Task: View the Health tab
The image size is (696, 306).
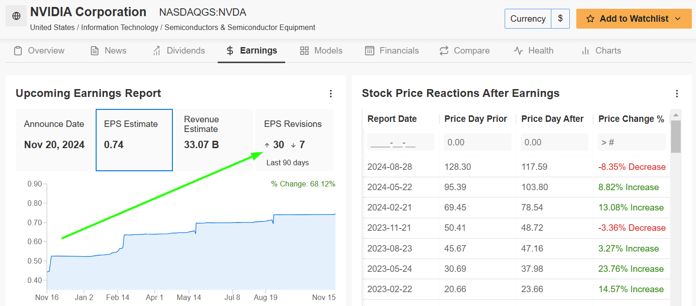Action: click(x=533, y=51)
